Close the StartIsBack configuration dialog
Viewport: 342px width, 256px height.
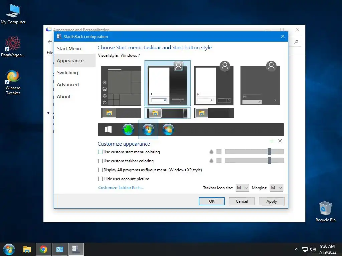(283, 36)
